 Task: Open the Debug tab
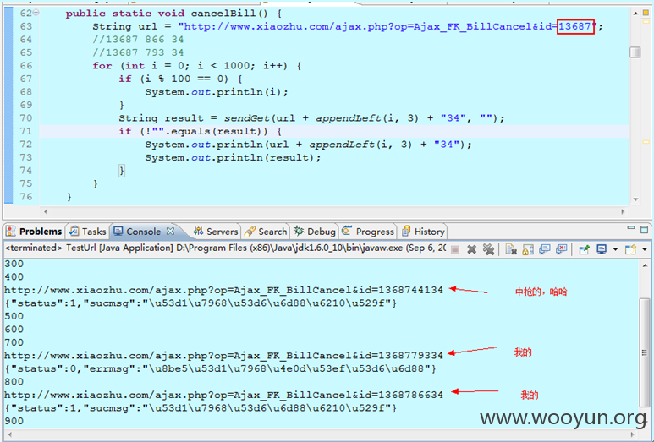(315, 232)
